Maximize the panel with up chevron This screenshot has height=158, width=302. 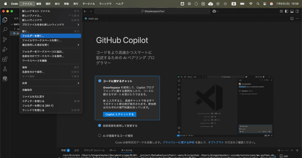pyautogui.click(x=292, y=150)
